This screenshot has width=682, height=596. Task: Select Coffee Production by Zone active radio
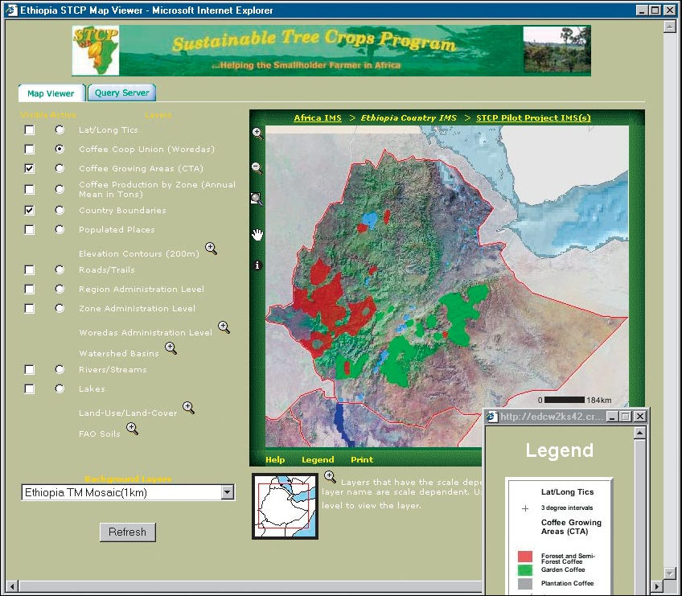[60, 189]
